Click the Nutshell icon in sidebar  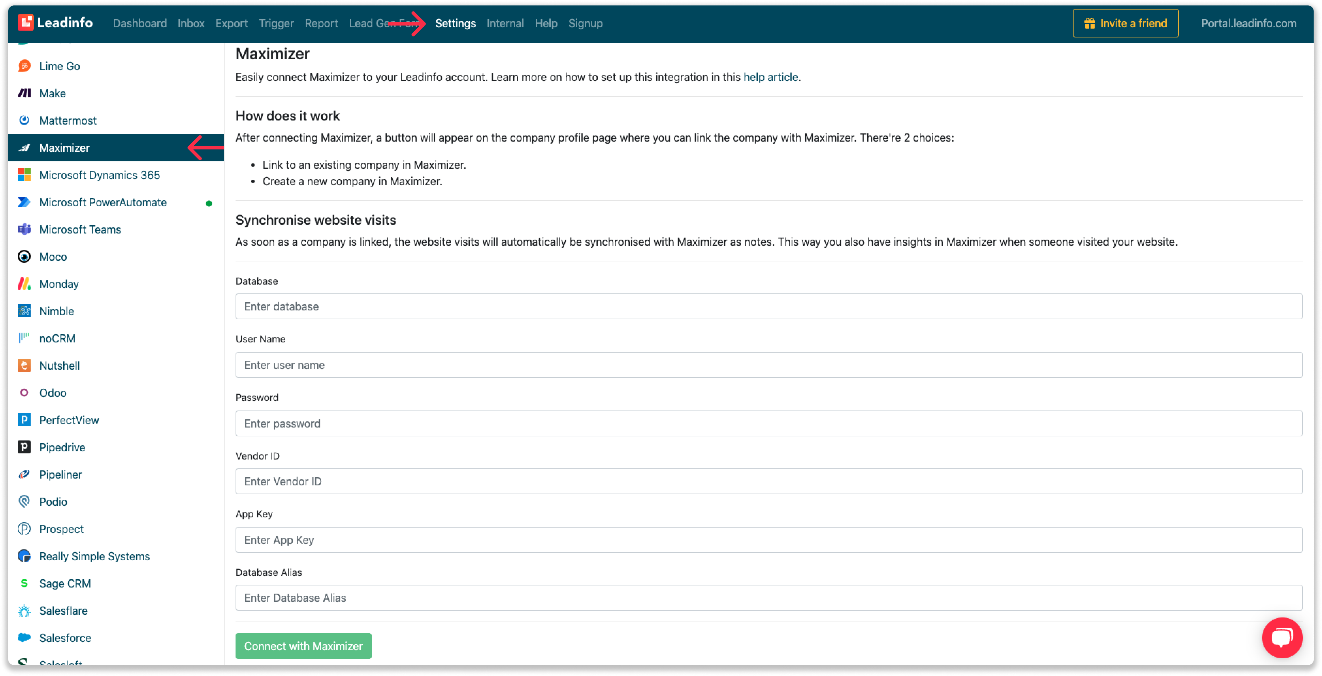(x=24, y=366)
